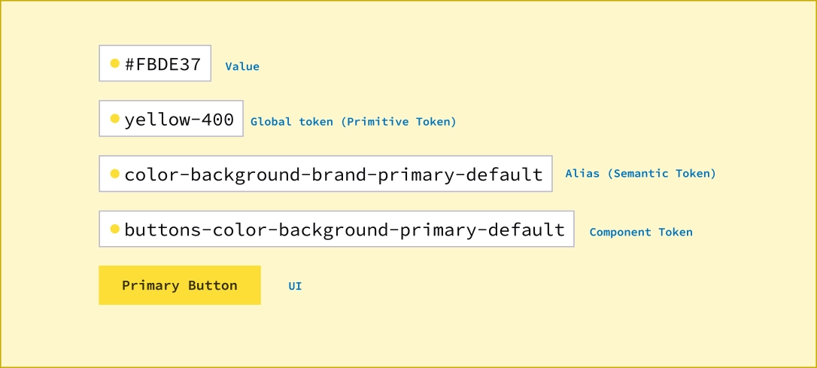Select the dot before buttons-color-background-primary-default
This screenshot has width=817, height=368.
tap(115, 229)
